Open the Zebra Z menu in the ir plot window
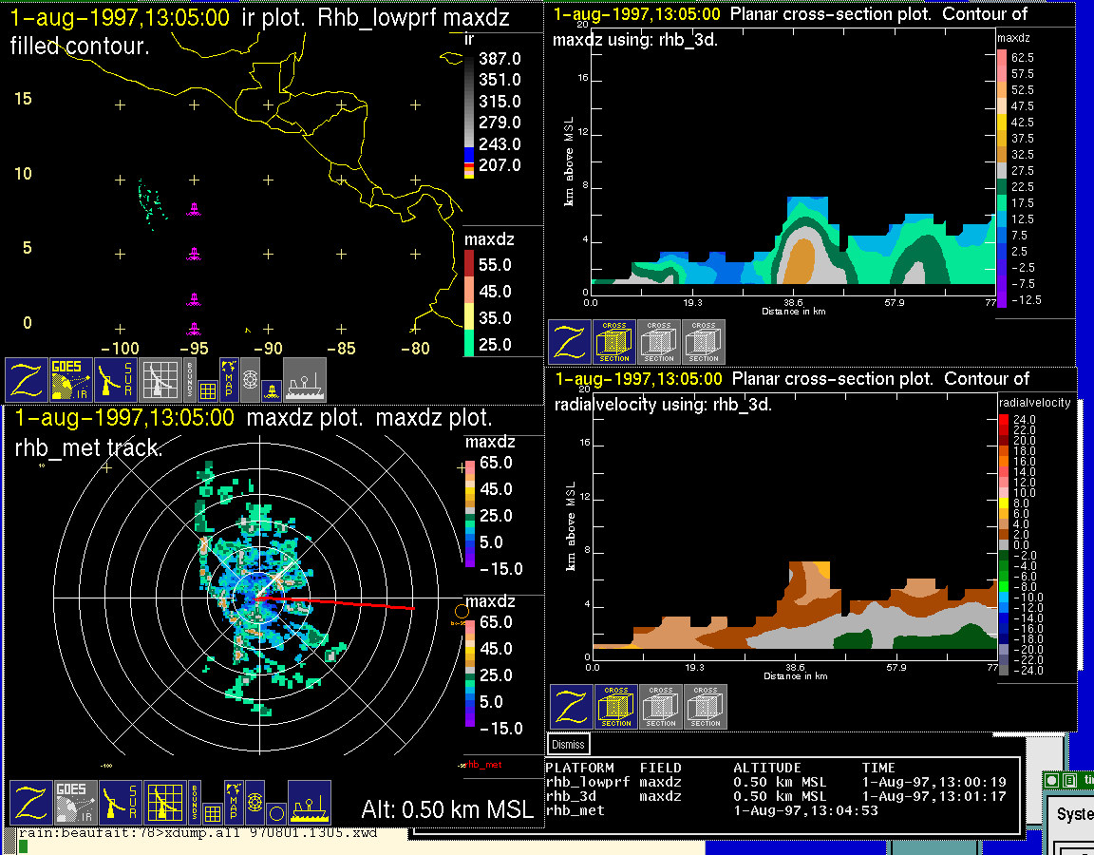Viewport: 1094px width, 855px height. coord(27,380)
